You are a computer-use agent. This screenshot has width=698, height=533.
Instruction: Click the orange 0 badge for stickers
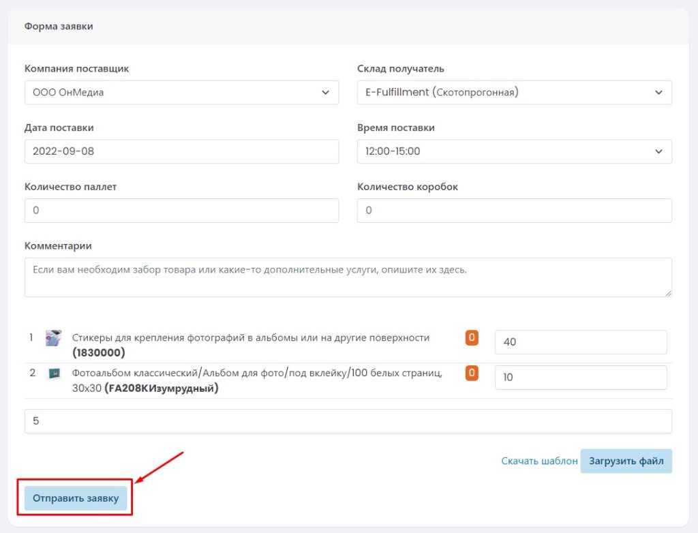tap(472, 337)
